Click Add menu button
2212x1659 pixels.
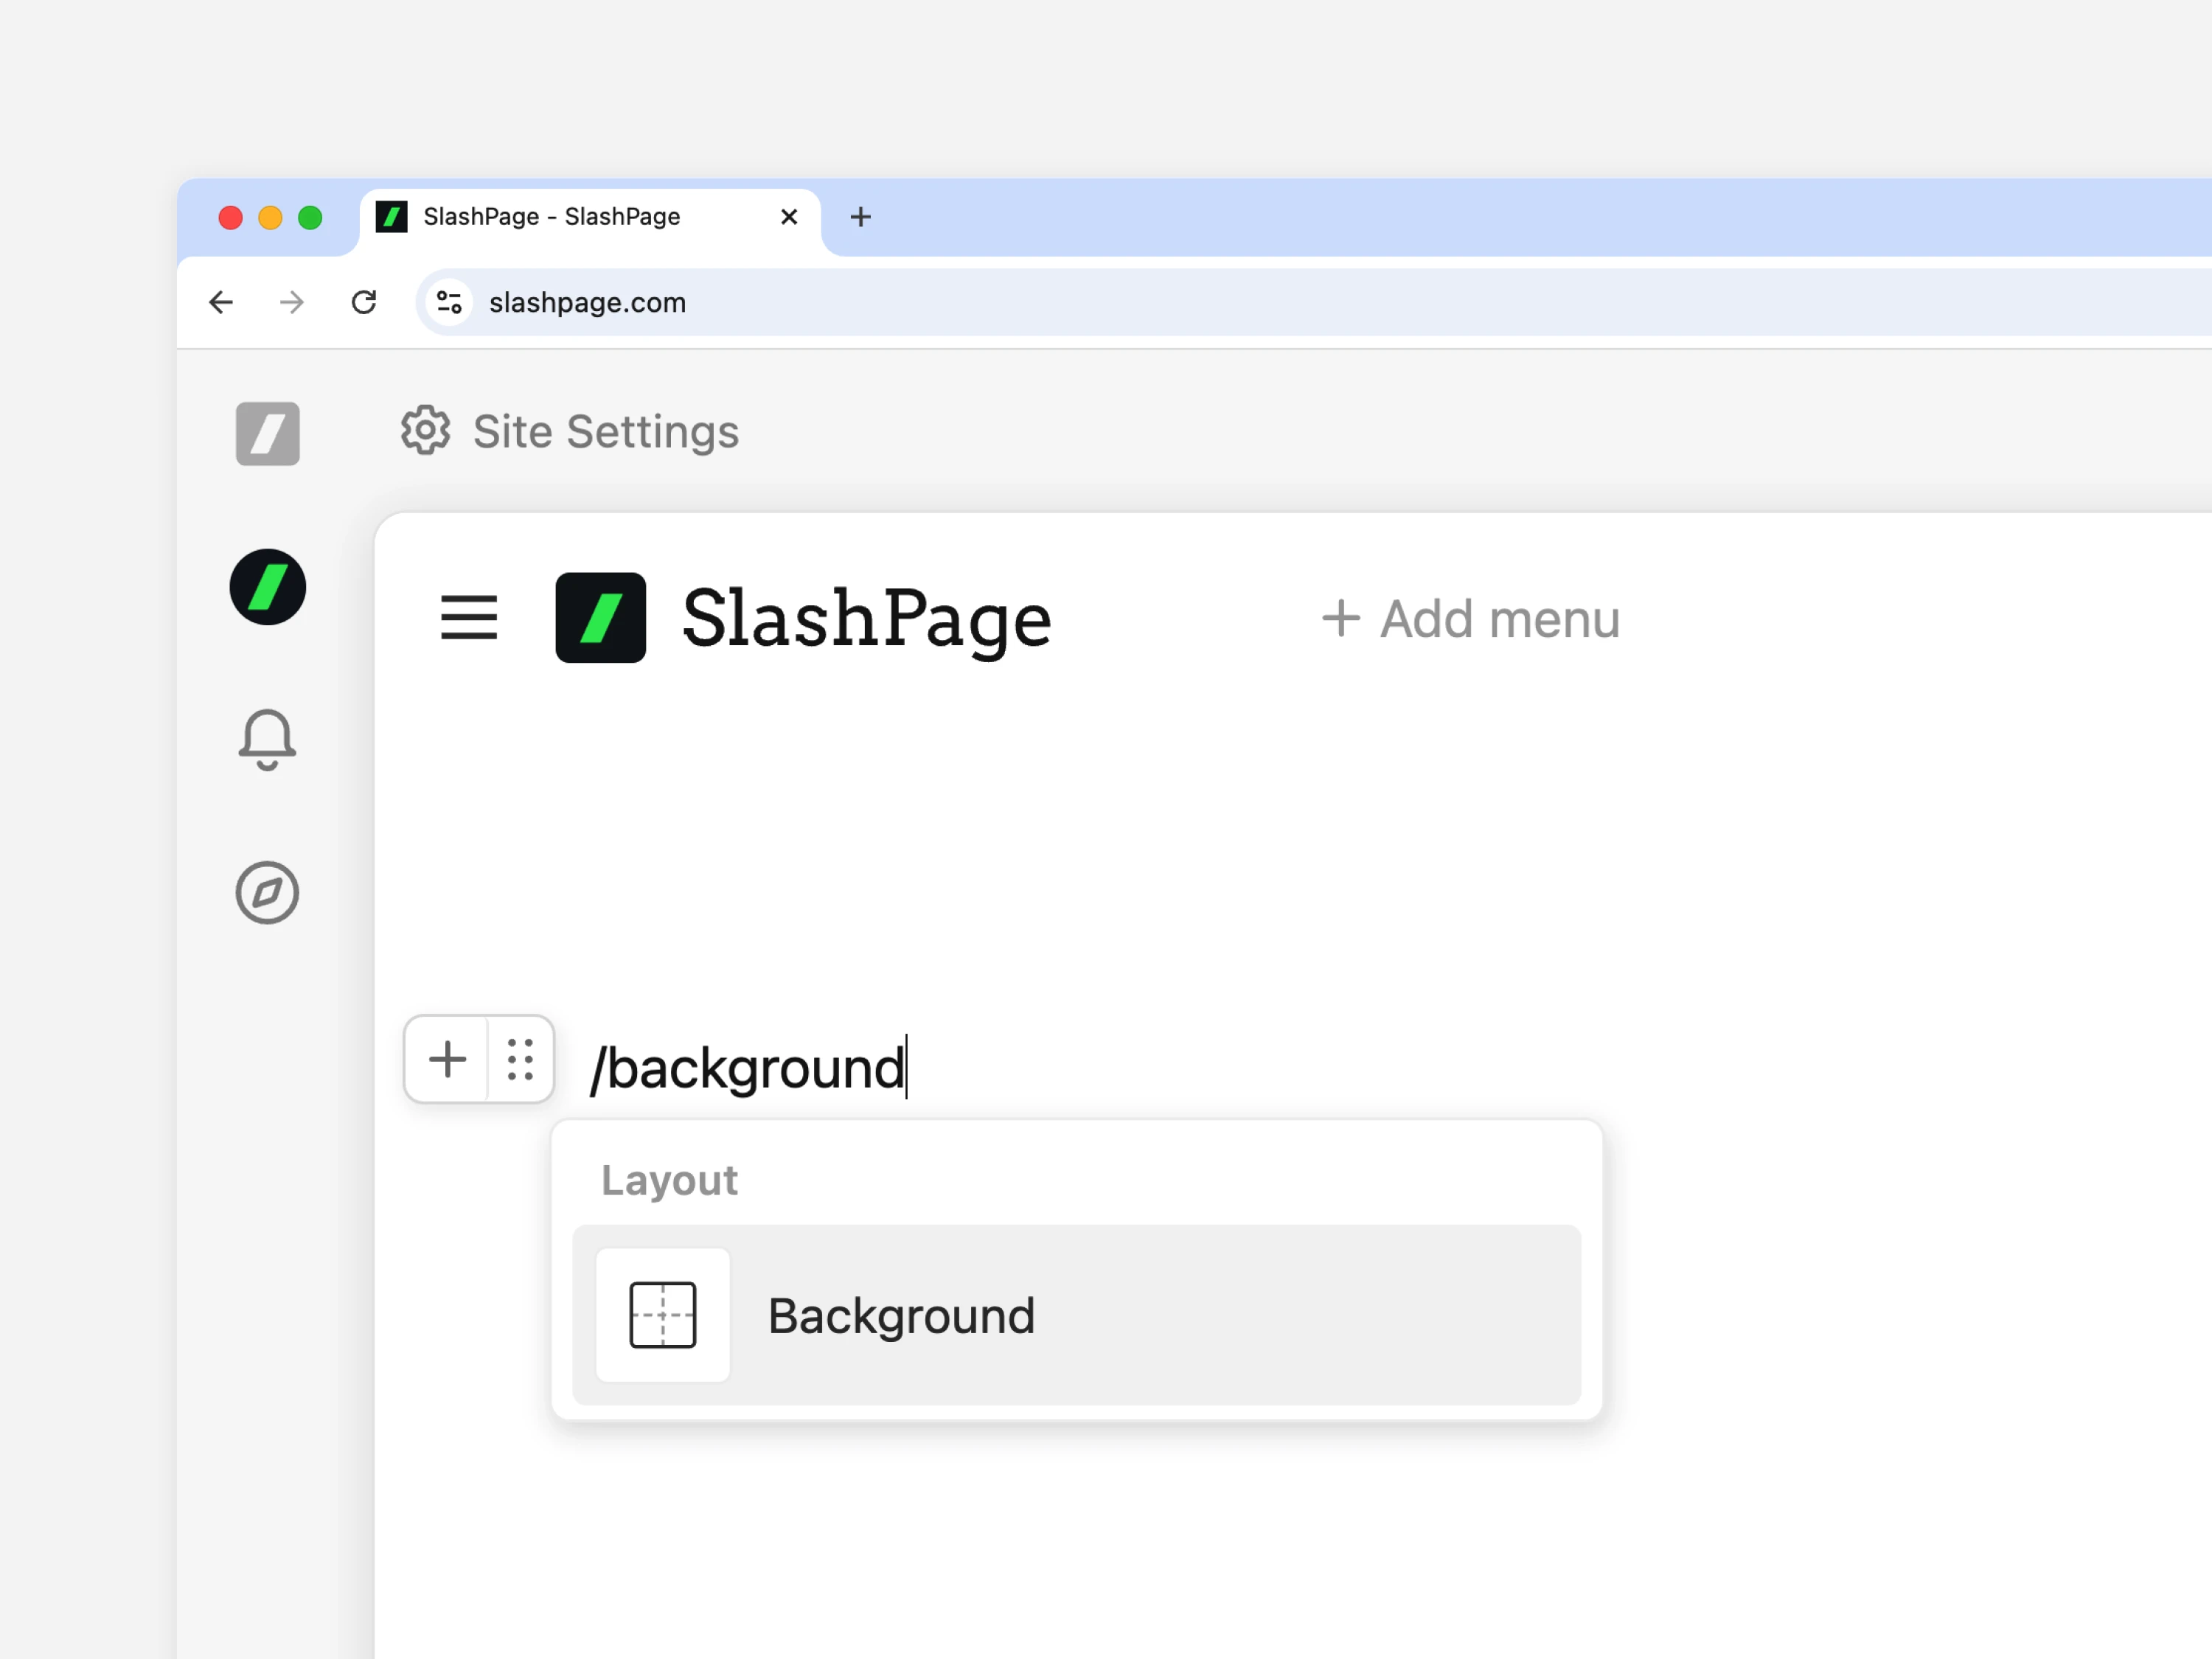pos(1470,619)
